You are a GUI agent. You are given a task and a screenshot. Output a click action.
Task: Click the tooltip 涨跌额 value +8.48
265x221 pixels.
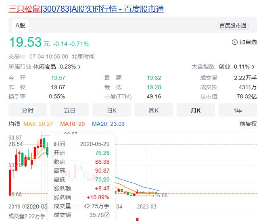click(102, 188)
